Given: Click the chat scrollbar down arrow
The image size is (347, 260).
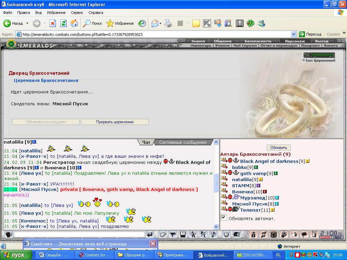Looking at the screenshot, I should click(x=216, y=226).
